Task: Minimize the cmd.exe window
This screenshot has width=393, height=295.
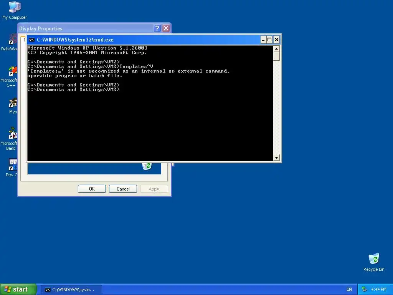Action: (263, 40)
